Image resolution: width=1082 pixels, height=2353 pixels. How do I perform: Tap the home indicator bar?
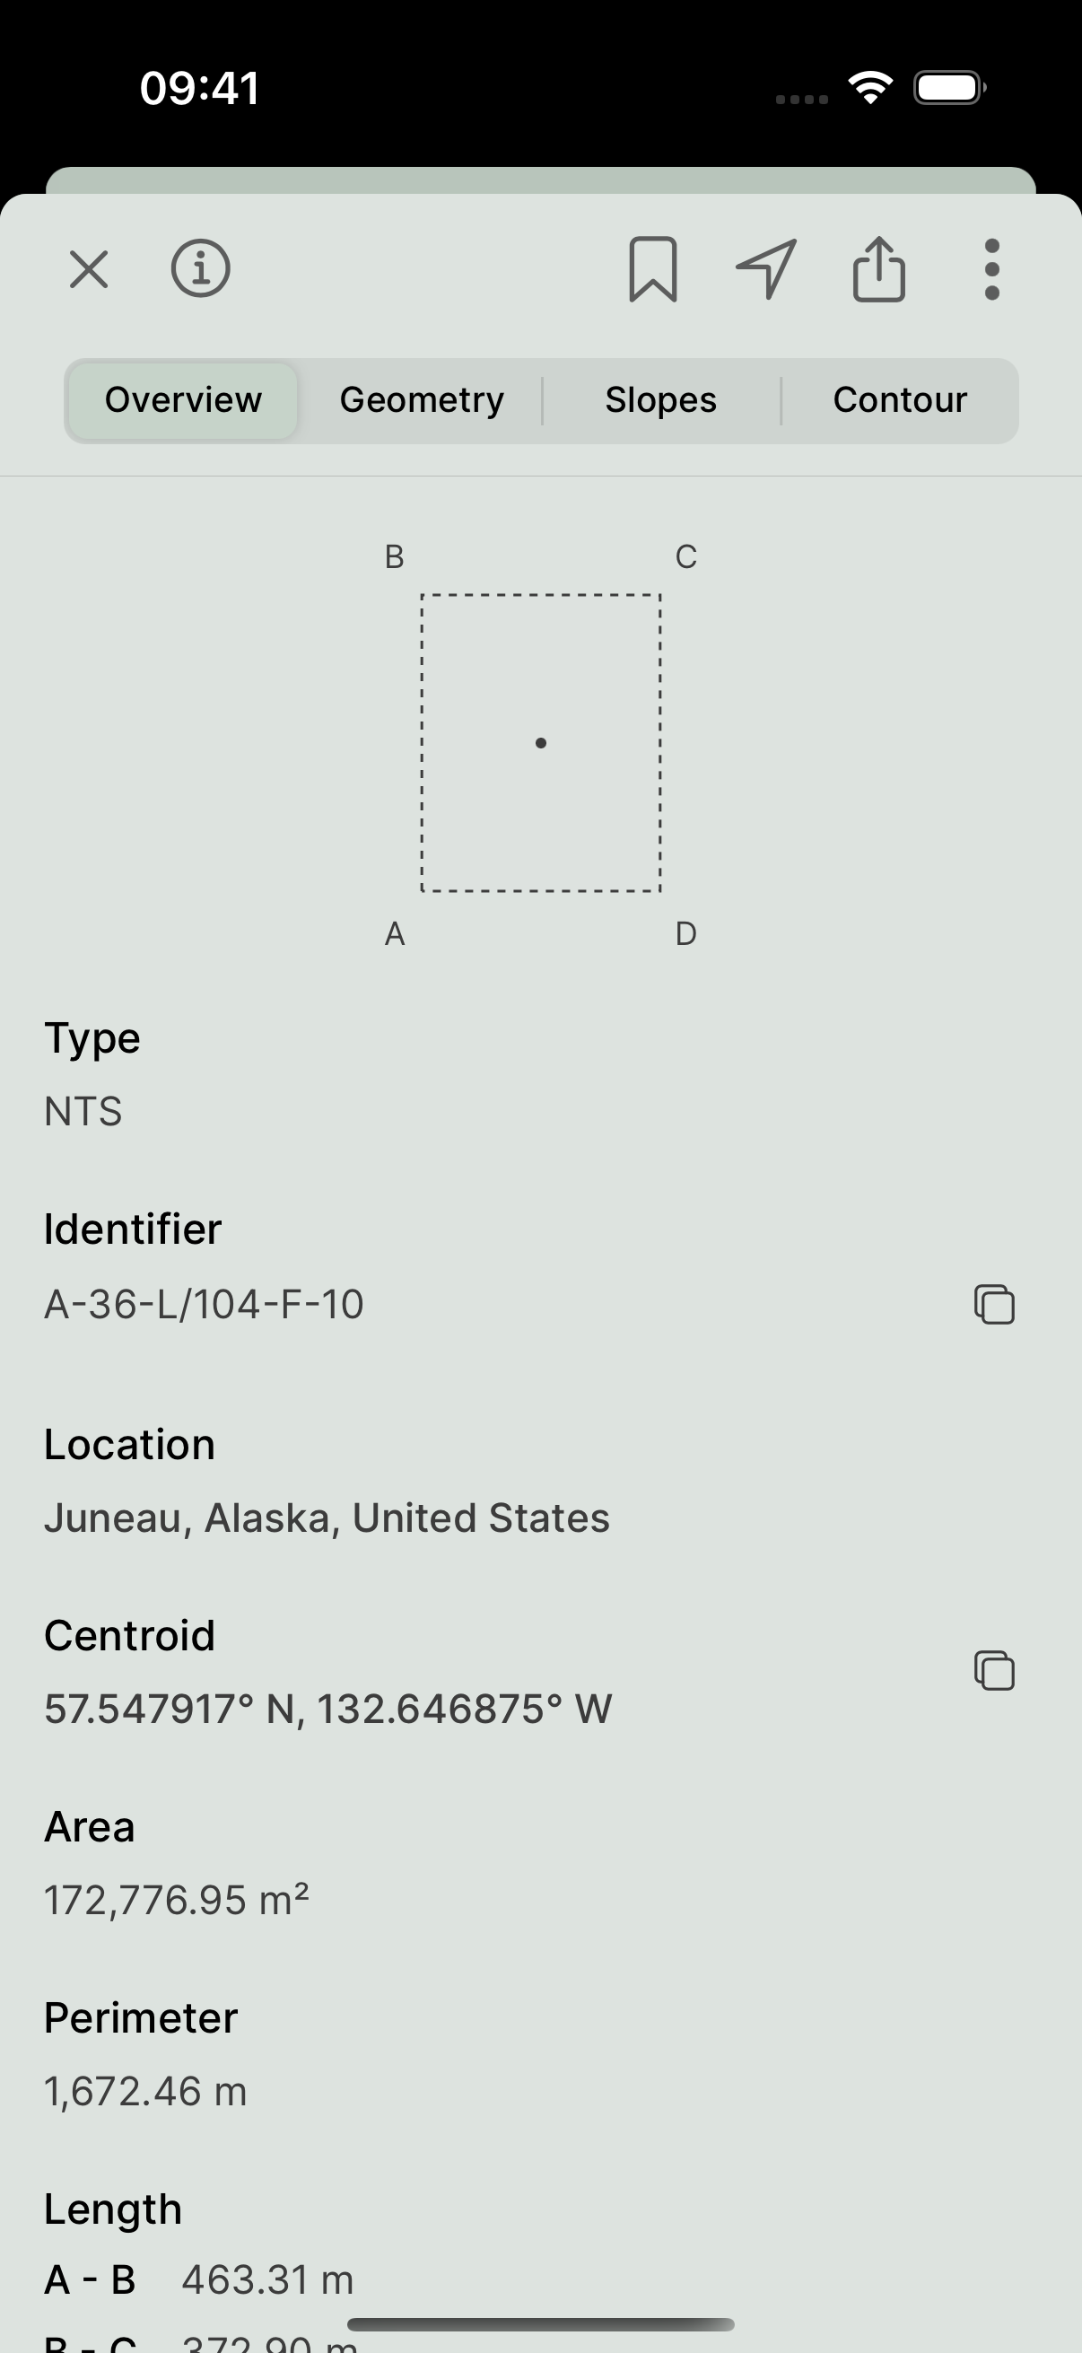point(540,2323)
